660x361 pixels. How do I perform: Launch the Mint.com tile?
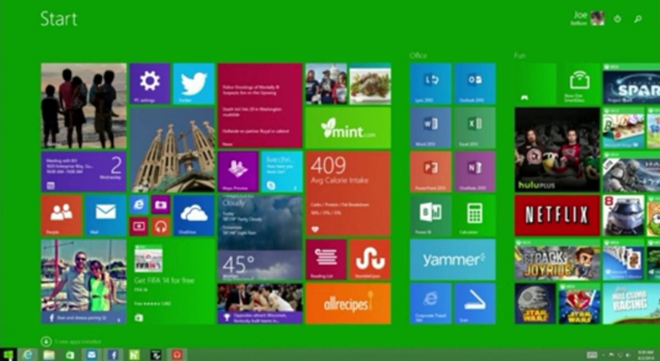click(x=348, y=127)
